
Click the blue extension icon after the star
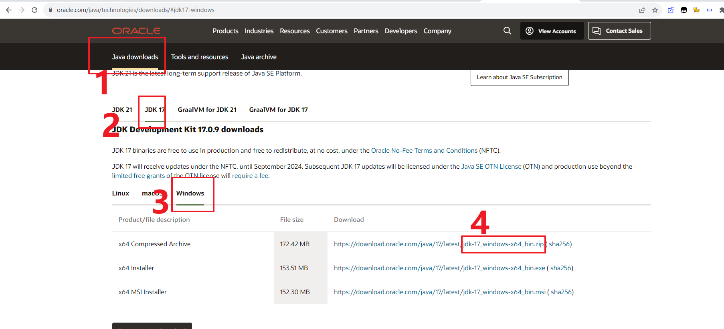(x=671, y=10)
